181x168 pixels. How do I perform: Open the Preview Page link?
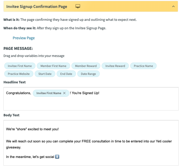[24, 38]
